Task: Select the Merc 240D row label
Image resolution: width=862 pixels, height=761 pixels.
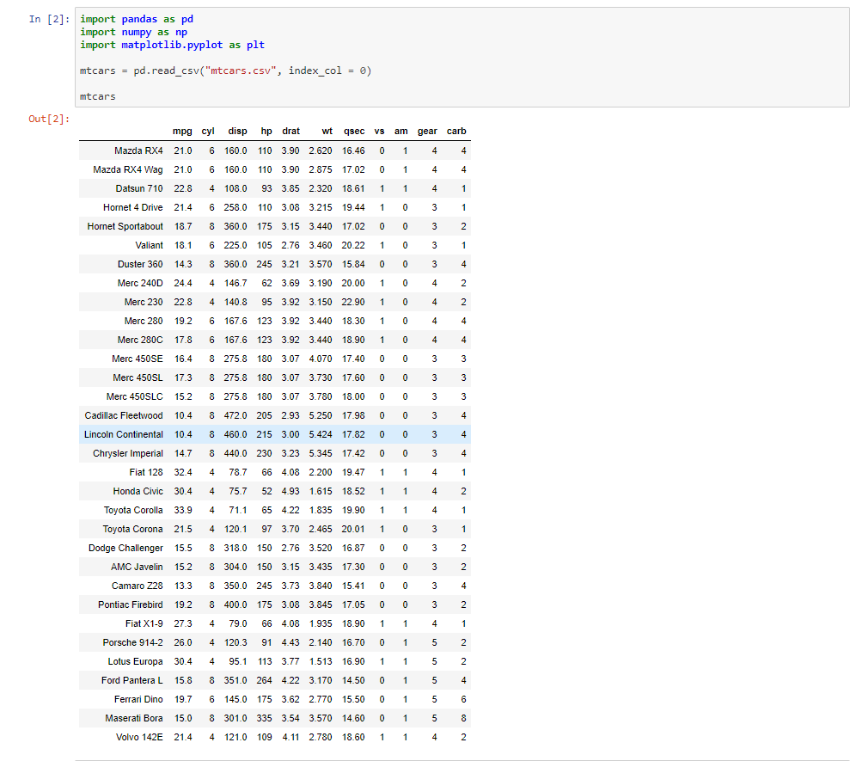Action: pos(140,283)
